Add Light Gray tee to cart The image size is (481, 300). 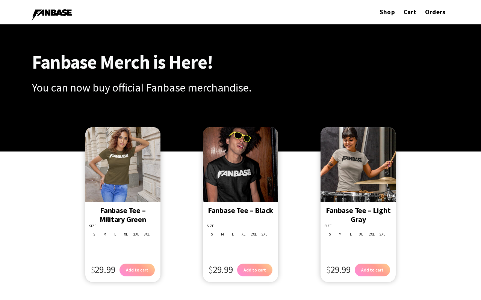coord(372,270)
